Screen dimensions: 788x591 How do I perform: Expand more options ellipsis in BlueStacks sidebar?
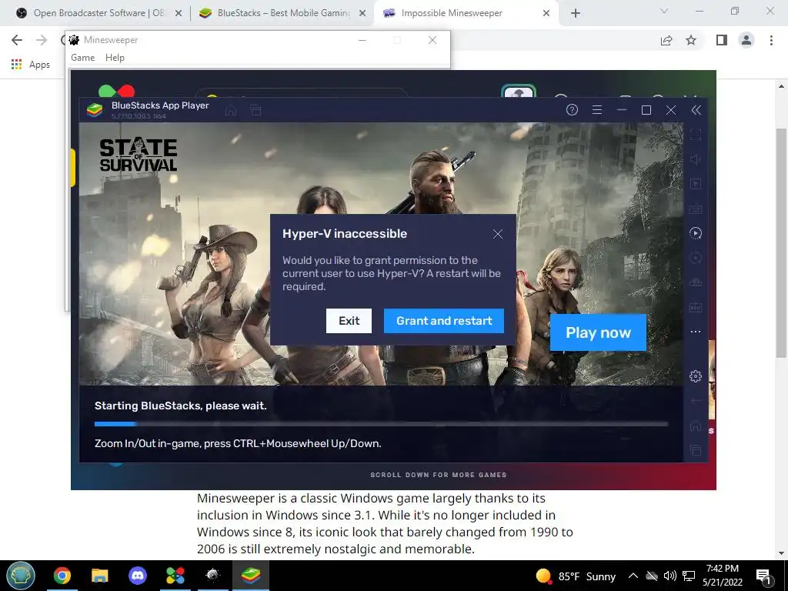pyautogui.click(x=696, y=332)
